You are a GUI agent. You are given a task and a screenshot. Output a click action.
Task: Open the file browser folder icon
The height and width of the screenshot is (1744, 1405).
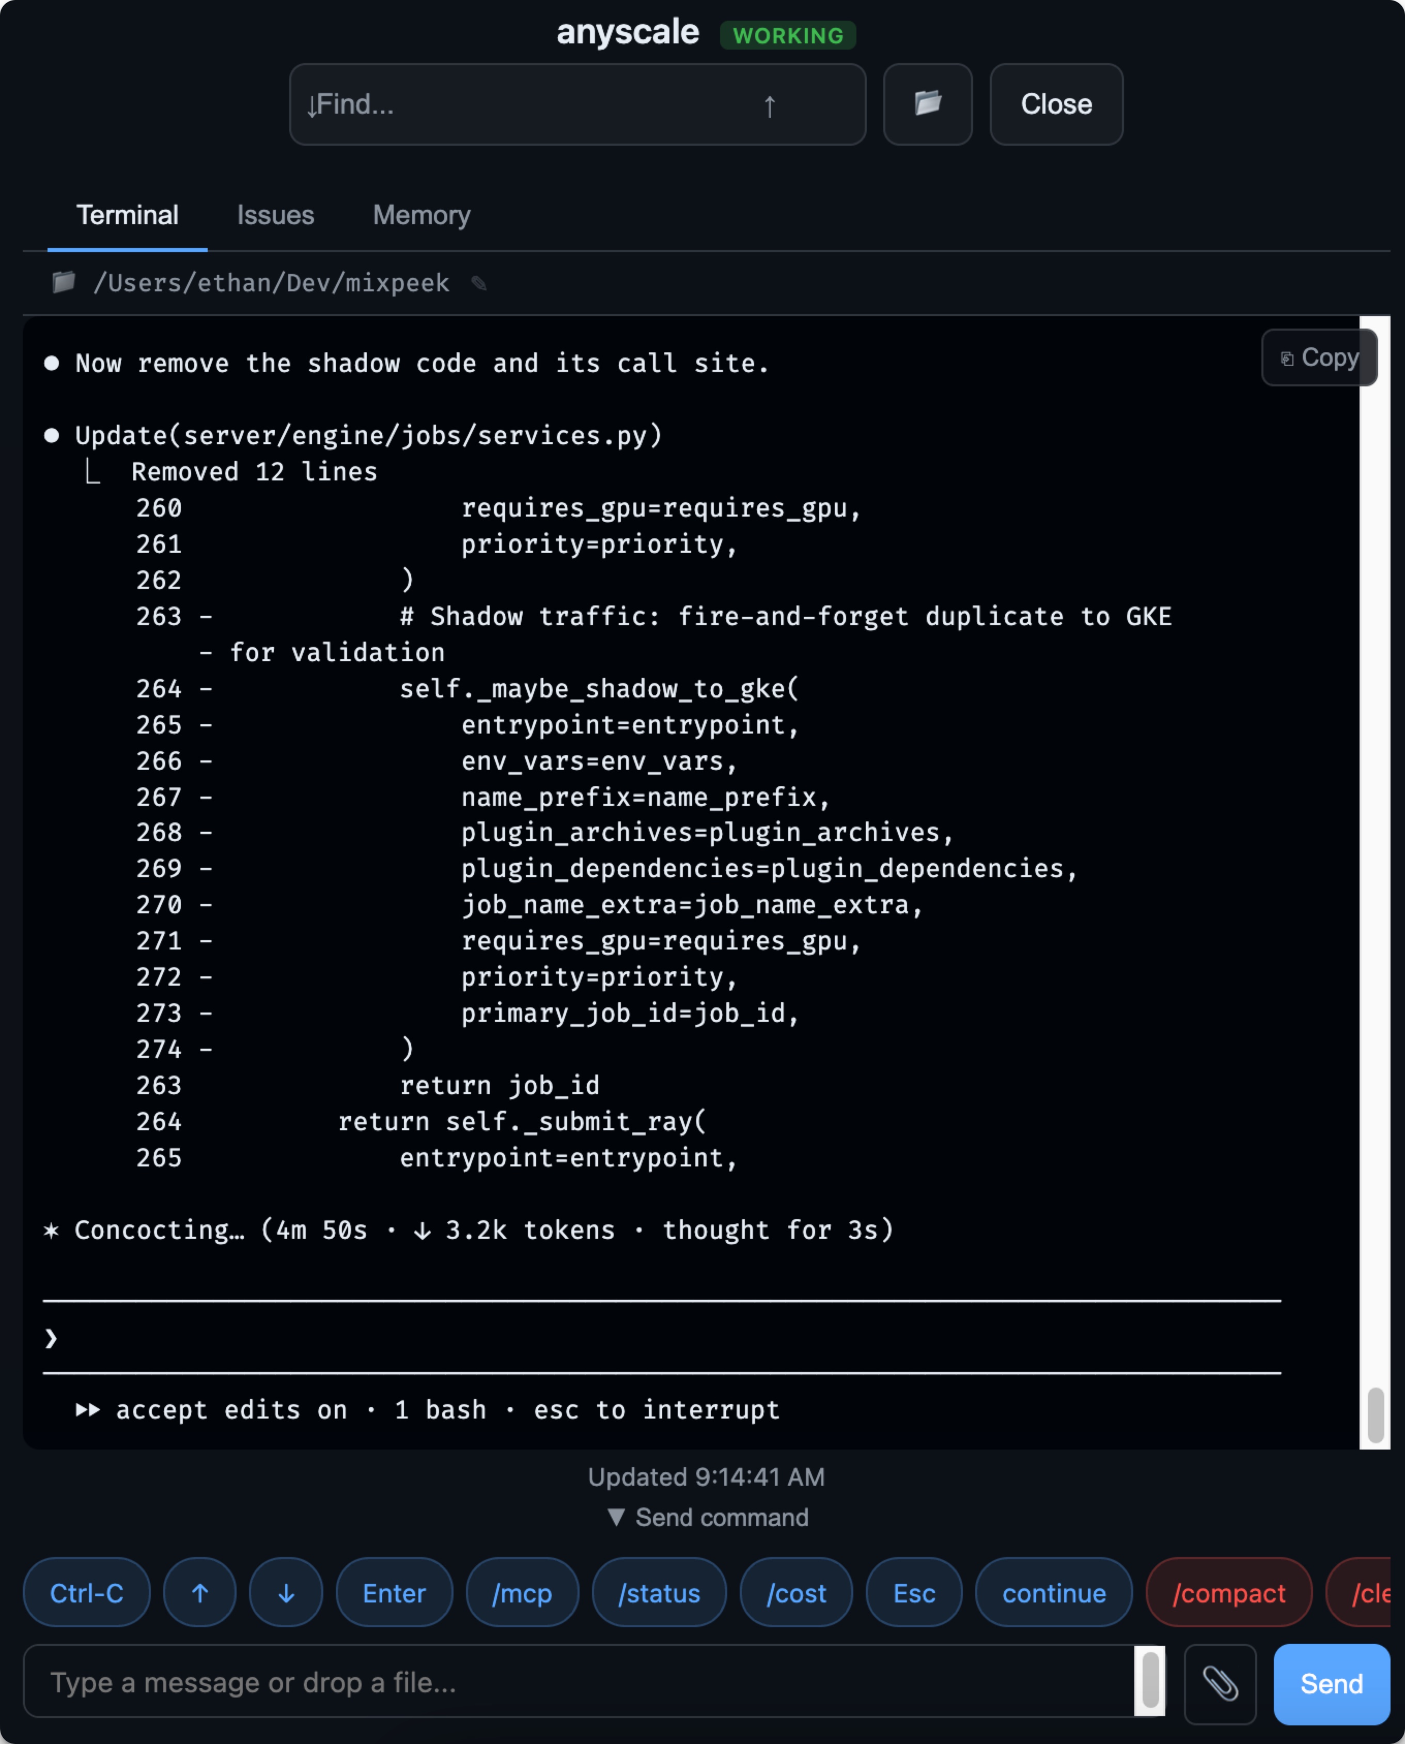click(x=926, y=104)
